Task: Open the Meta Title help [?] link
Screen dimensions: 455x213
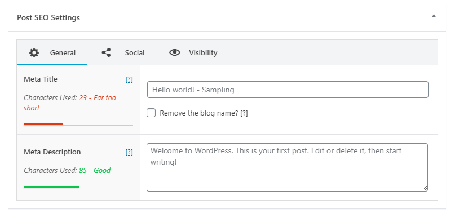Action: click(129, 79)
